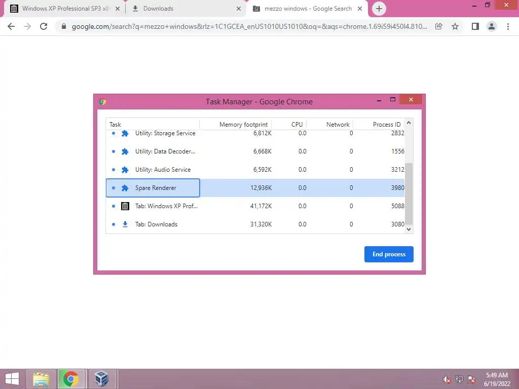Select Tab: Downloads task row

click(255, 224)
